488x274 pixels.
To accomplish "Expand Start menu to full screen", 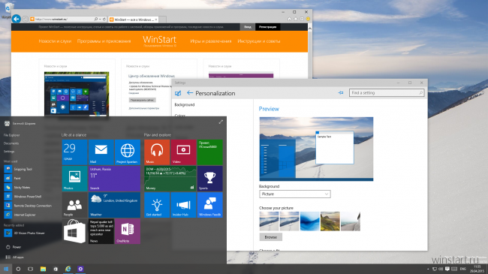I will click(221, 122).
